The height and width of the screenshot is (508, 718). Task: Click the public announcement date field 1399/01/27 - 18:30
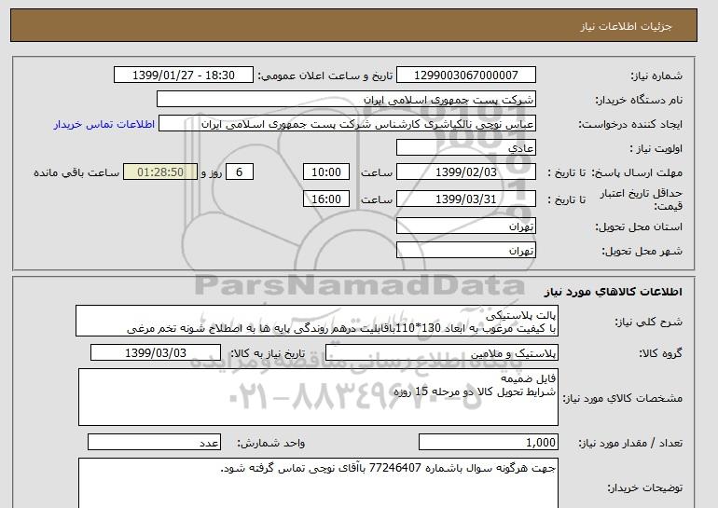pos(183,76)
